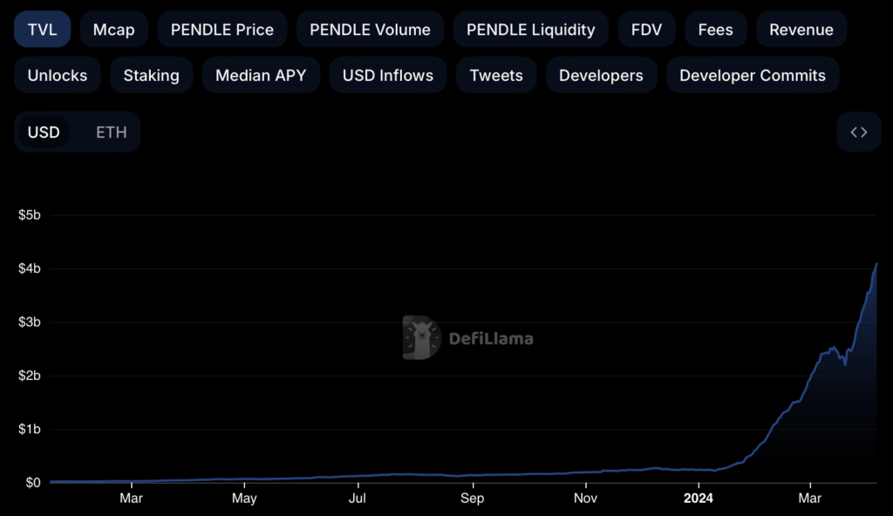Toggle PENDLE Price on the chart
Viewport: 893px width, 516px height.
point(222,30)
